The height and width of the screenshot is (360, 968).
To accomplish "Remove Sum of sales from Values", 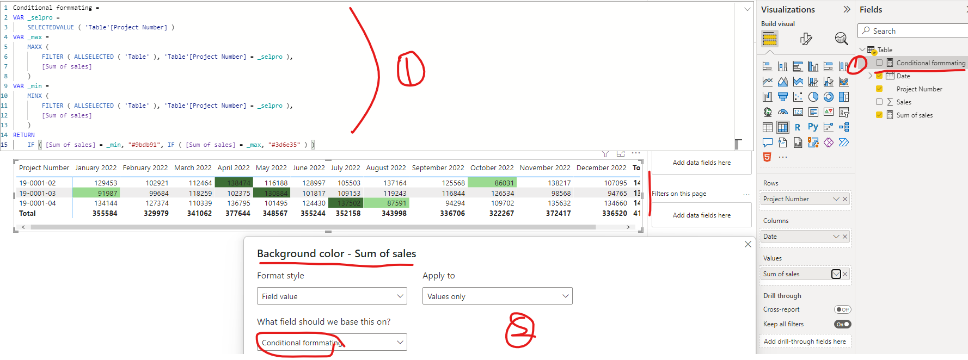I will tap(845, 274).
